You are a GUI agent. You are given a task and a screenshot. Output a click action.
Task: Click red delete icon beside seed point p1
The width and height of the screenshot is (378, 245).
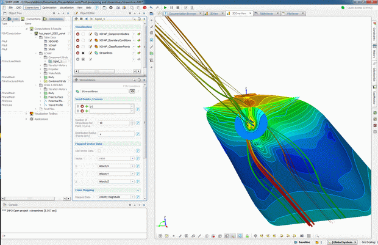point(82,106)
